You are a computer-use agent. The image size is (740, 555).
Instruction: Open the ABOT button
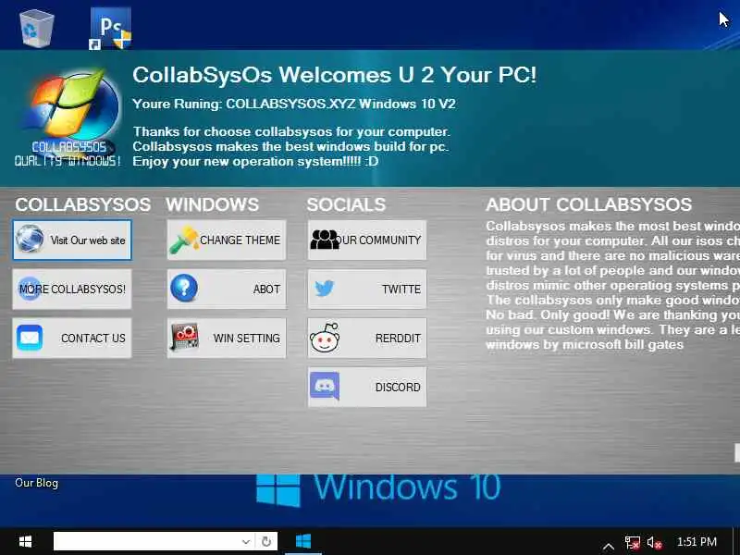227,289
